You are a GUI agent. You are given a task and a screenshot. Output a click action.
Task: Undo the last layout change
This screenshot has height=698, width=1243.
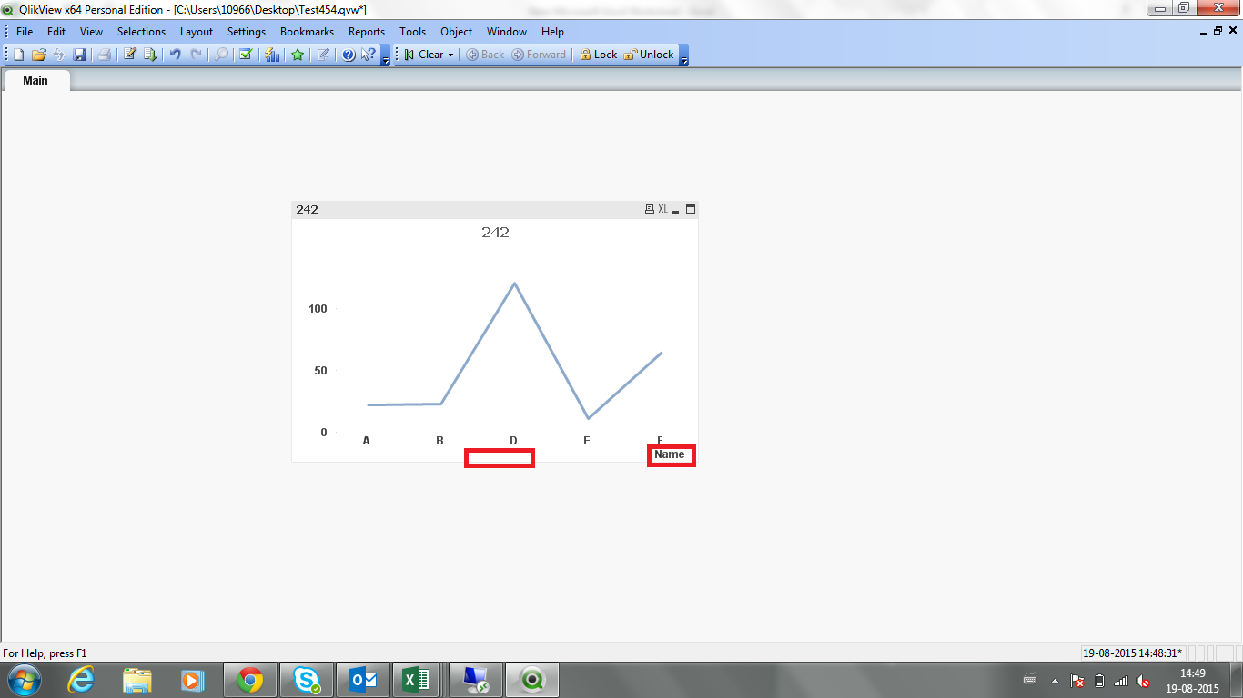tap(176, 55)
